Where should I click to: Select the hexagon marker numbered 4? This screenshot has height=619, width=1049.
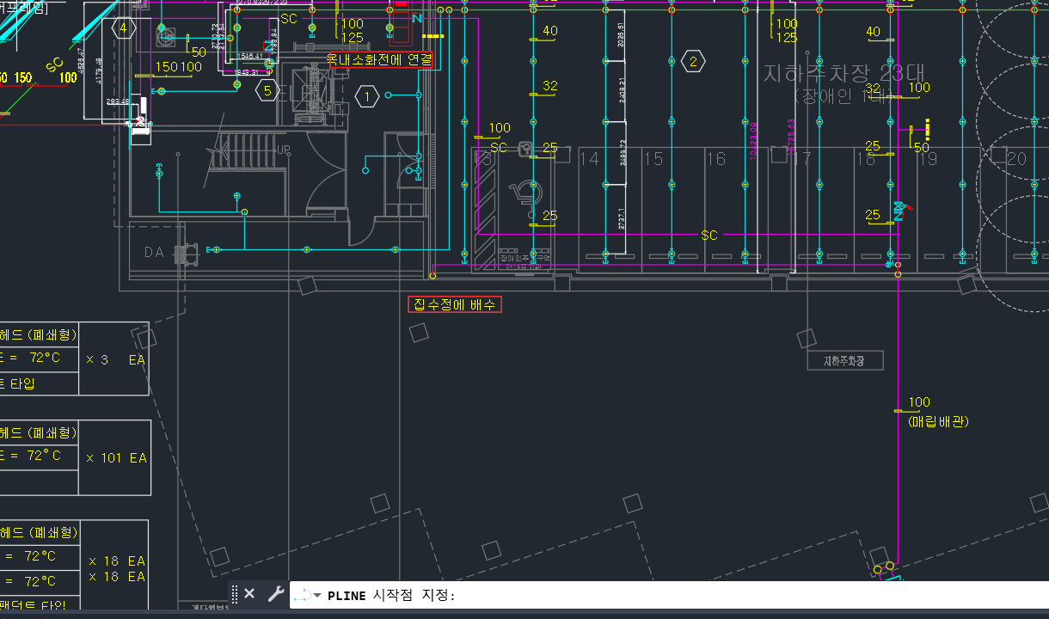point(123,28)
